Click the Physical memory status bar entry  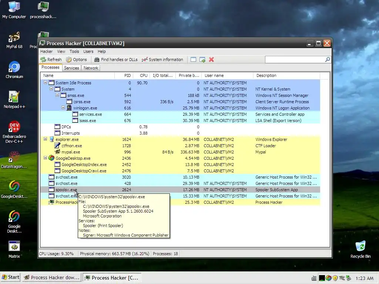[115, 254]
